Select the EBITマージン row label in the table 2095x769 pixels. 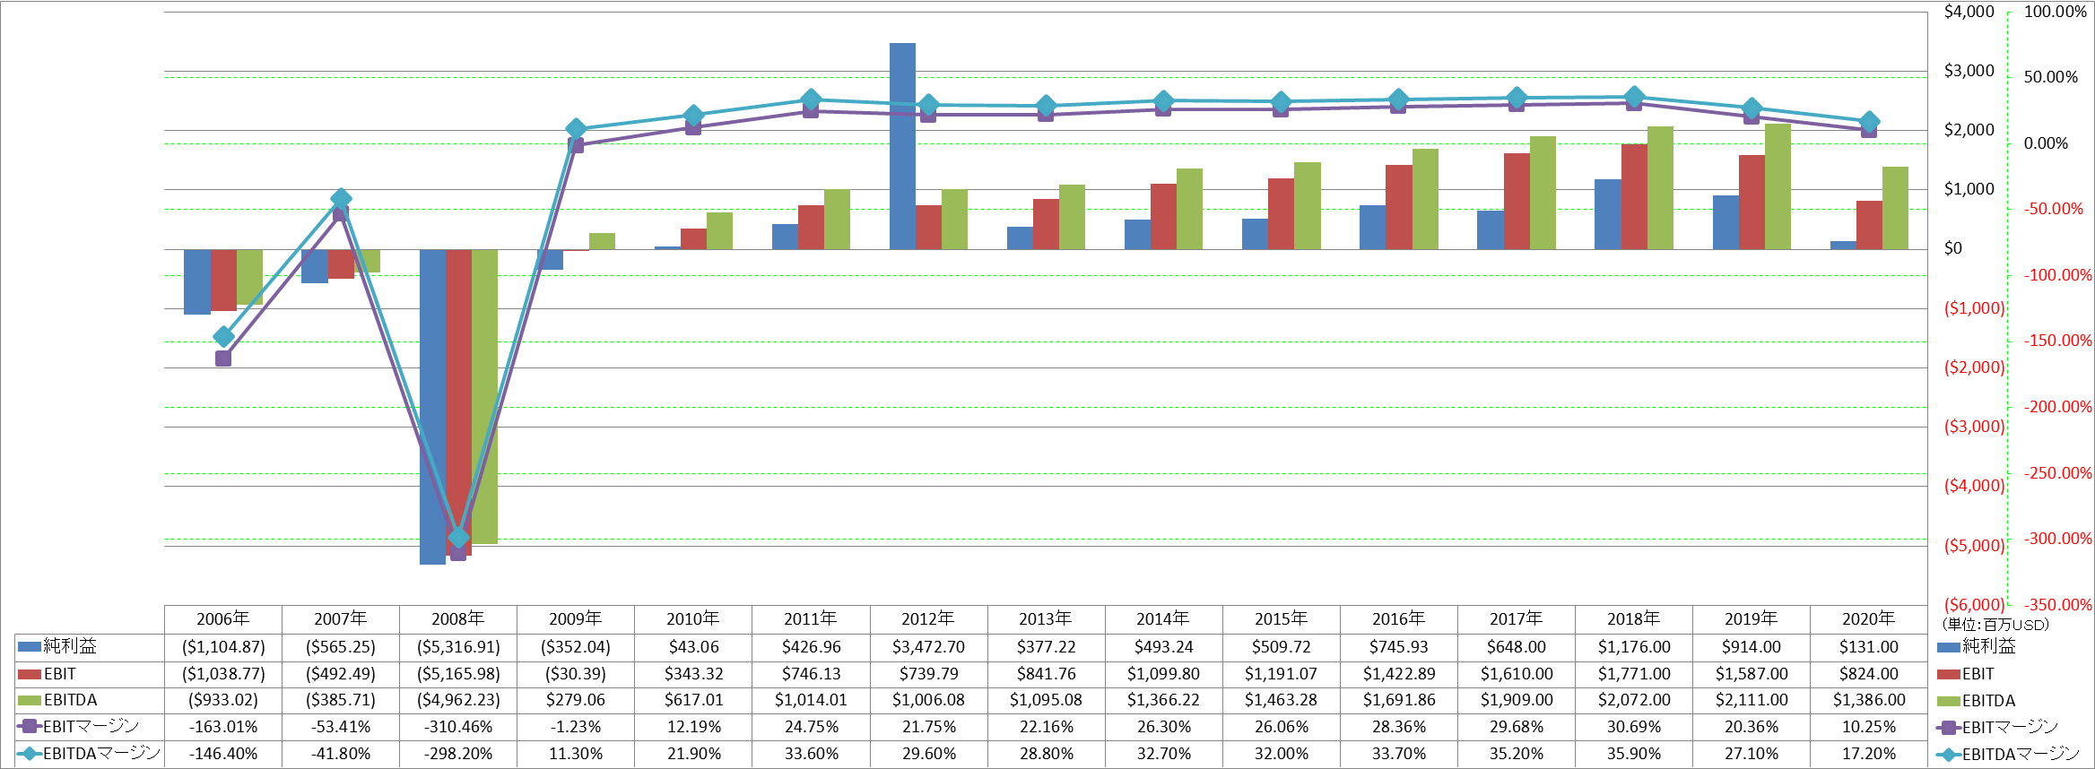click(79, 727)
